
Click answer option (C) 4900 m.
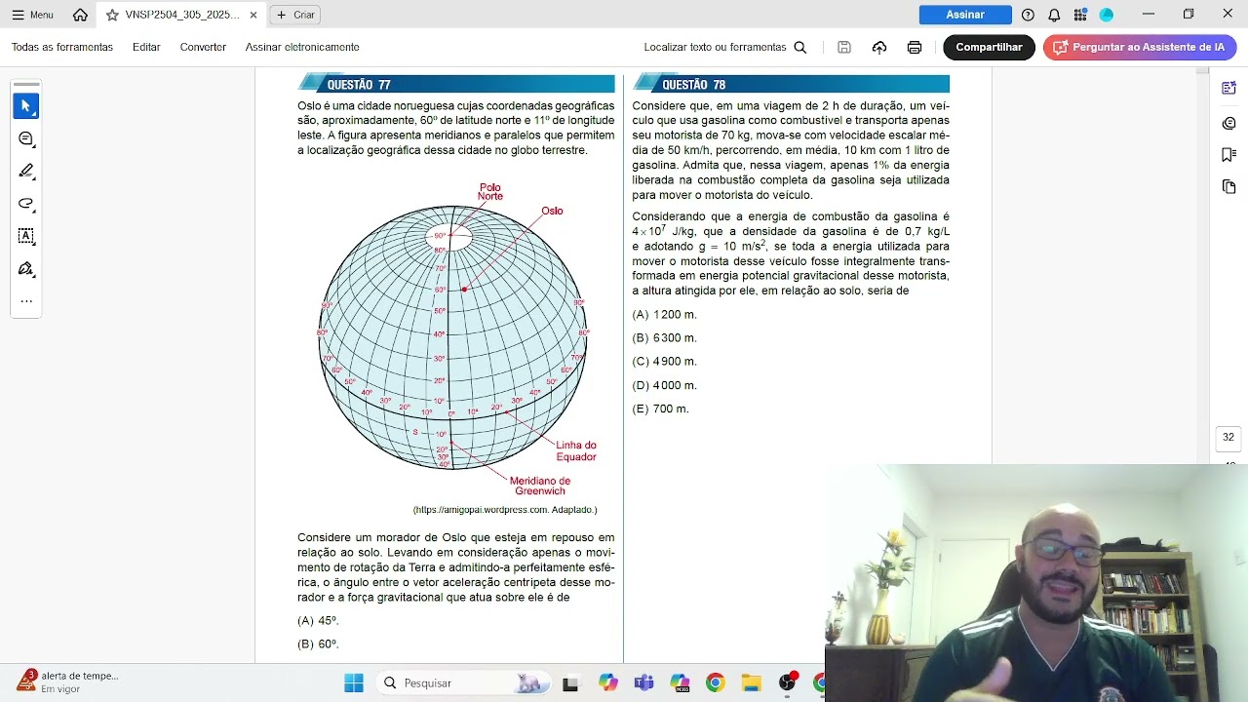pyautogui.click(x=664, y=362)
